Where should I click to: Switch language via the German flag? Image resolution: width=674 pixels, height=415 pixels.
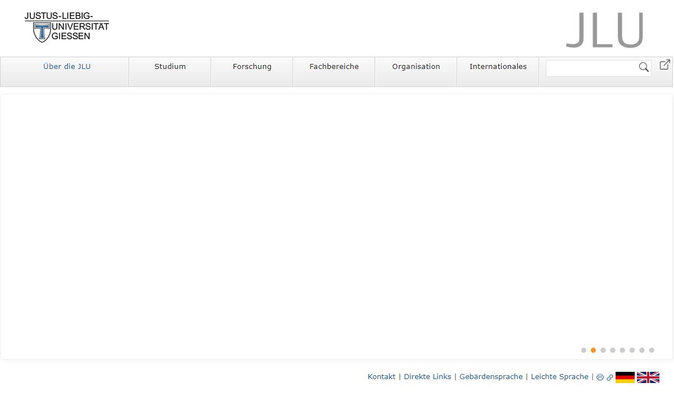click(625, 377)
